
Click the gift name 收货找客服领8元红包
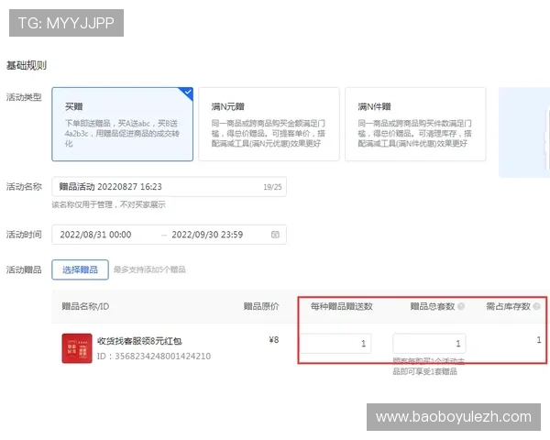coord(139,341)
